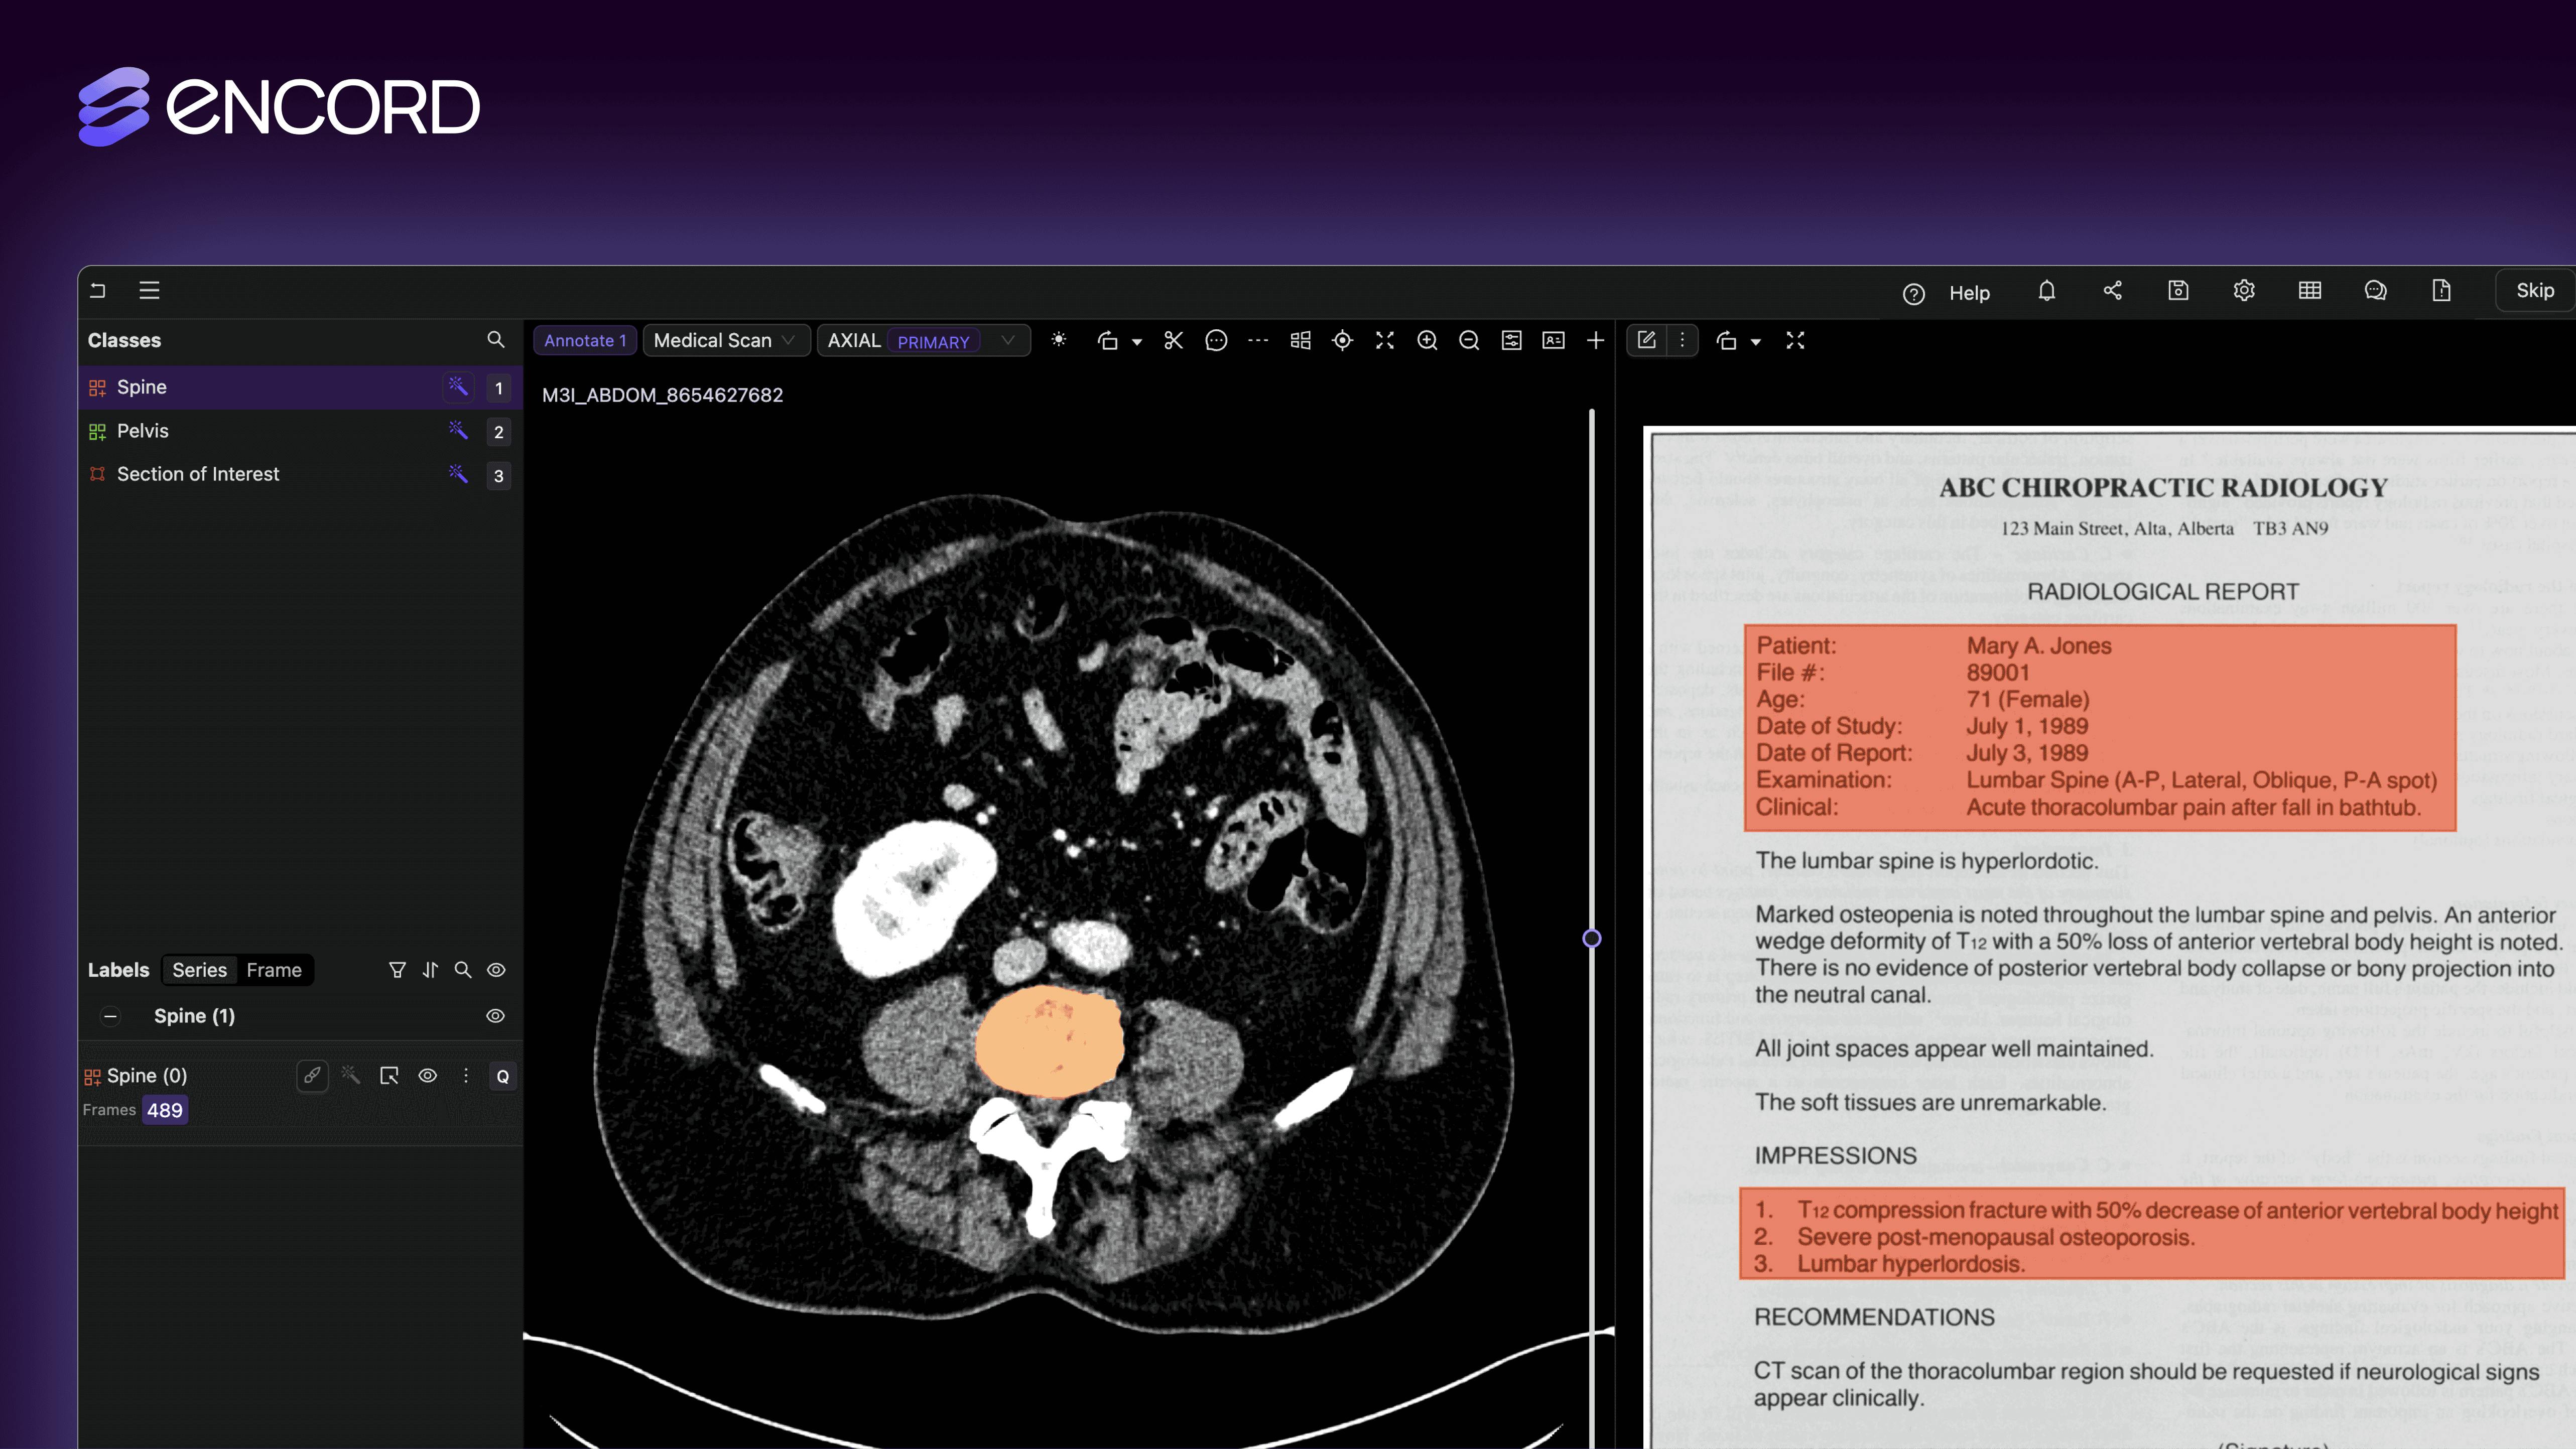
Task: Select the Spine class item
Action: point(266,385)
